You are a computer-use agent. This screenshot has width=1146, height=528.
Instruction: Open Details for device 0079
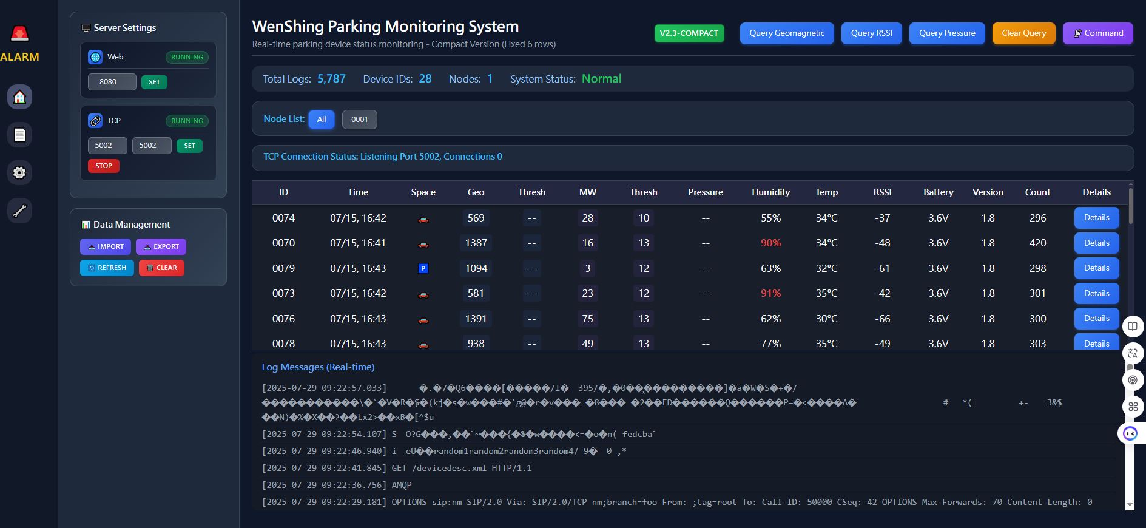[1096, 268]
